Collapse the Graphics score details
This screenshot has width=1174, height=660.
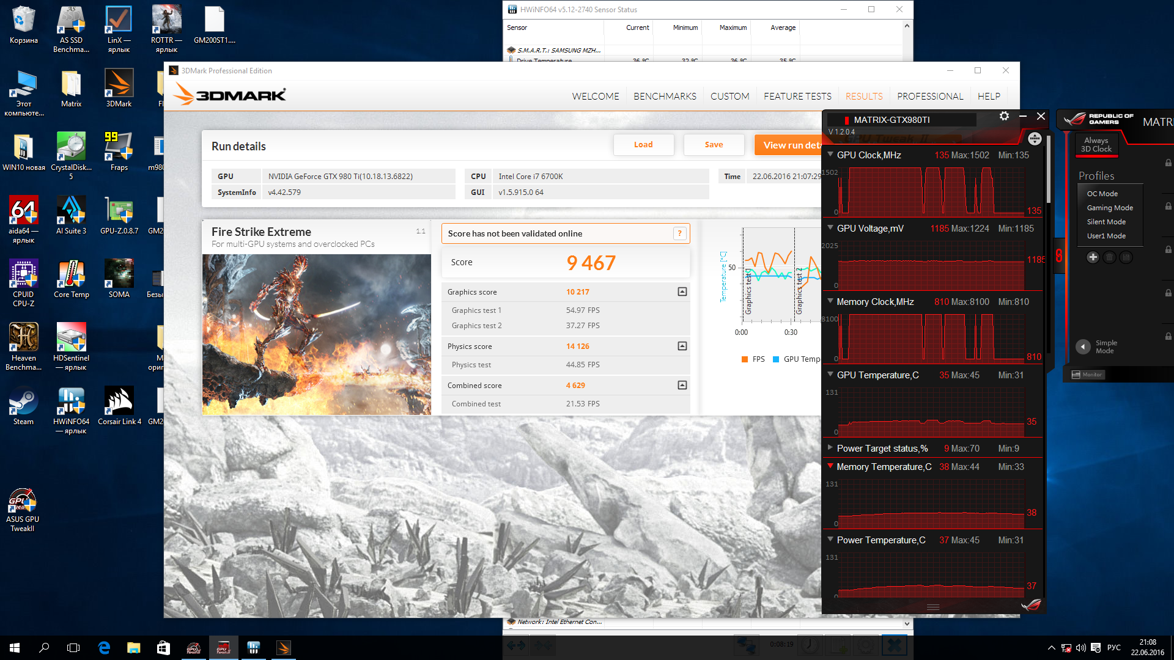[x=682, y=292]
